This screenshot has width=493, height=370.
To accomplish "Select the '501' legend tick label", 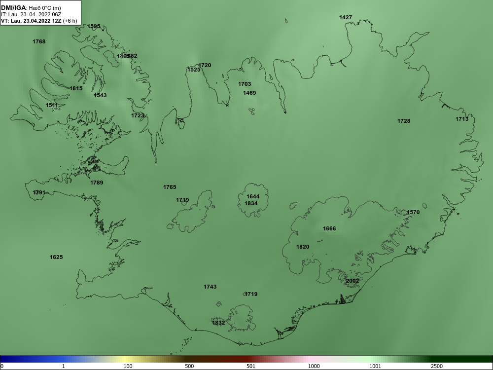I will 251,366.
